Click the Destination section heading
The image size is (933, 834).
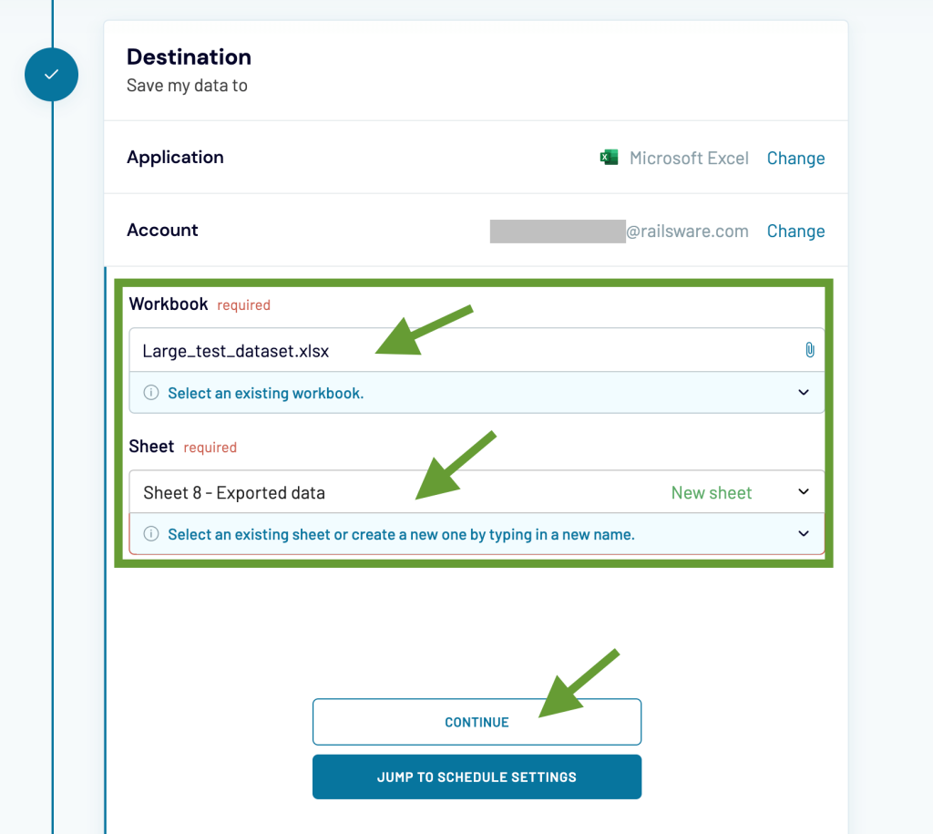click(189, 57)
